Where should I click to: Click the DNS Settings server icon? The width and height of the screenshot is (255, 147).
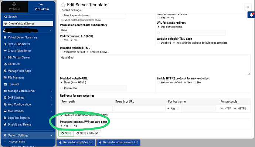coord(5,98)
